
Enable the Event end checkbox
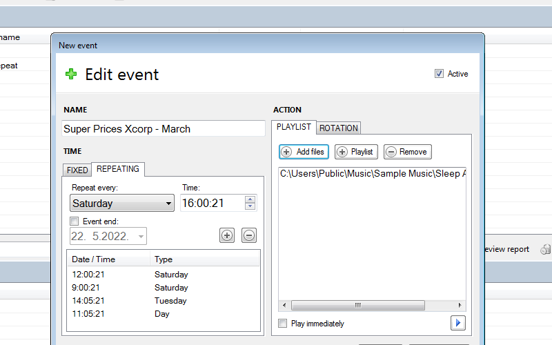tap(75, 221)
